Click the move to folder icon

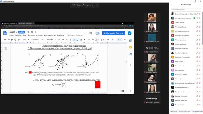click(x=32, y=32)
